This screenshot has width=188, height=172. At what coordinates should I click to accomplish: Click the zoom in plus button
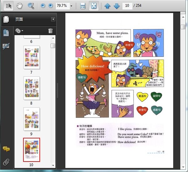click(50, 6)
